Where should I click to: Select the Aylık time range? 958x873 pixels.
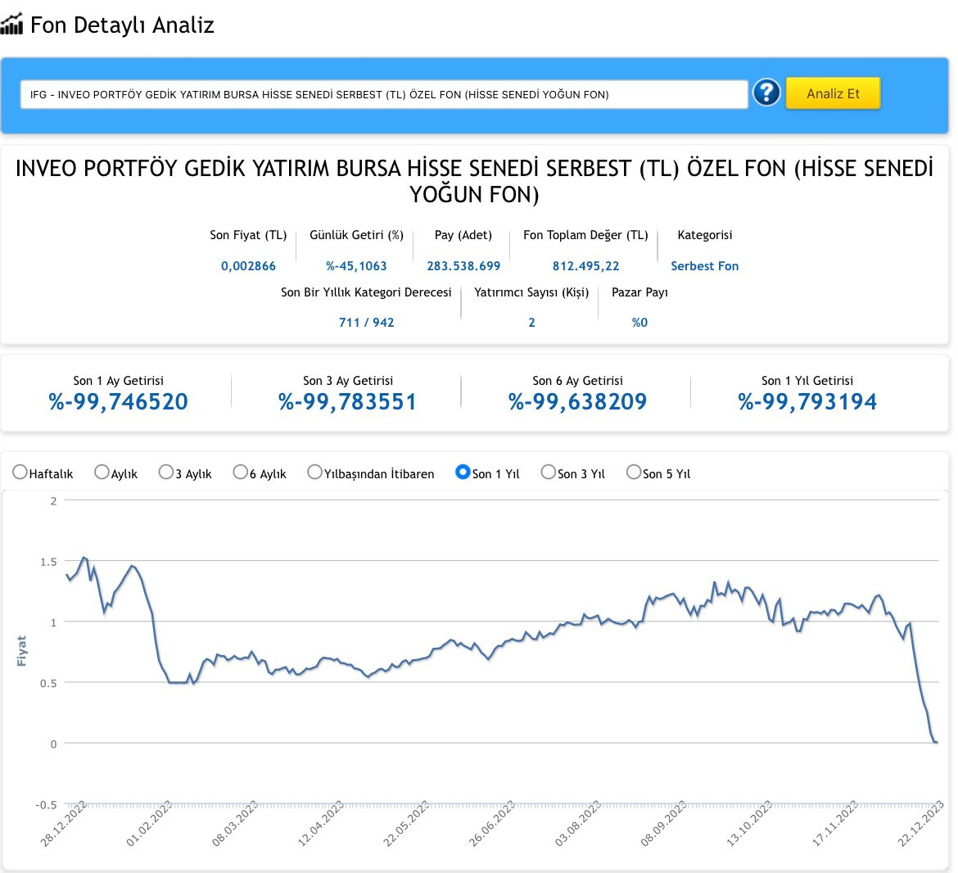102,473
